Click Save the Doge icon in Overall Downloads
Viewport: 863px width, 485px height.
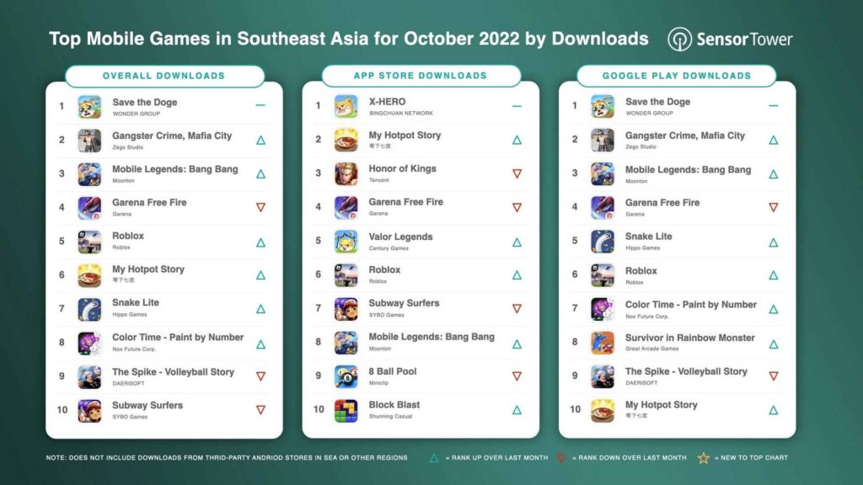tap(89, 107)
